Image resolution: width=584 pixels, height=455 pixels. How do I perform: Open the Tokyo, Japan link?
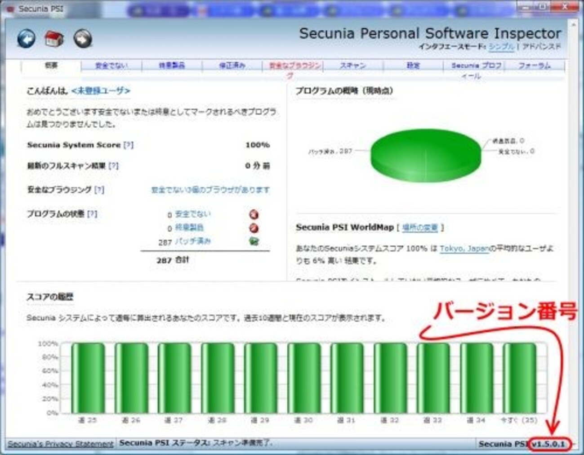pyautogui.click(x=464, y=248)
